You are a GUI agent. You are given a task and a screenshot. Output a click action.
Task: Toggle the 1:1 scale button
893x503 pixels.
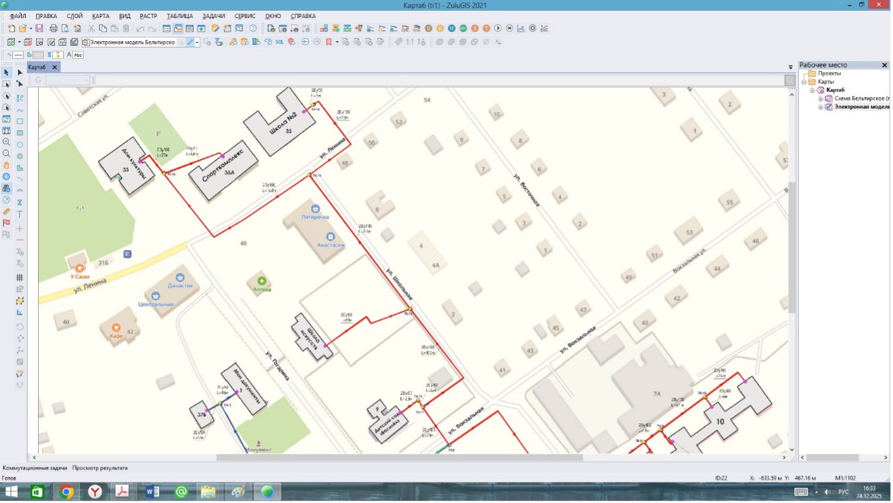[410, 42]
